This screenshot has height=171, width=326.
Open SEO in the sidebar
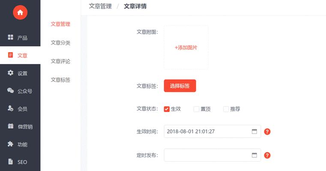[20, 162]
